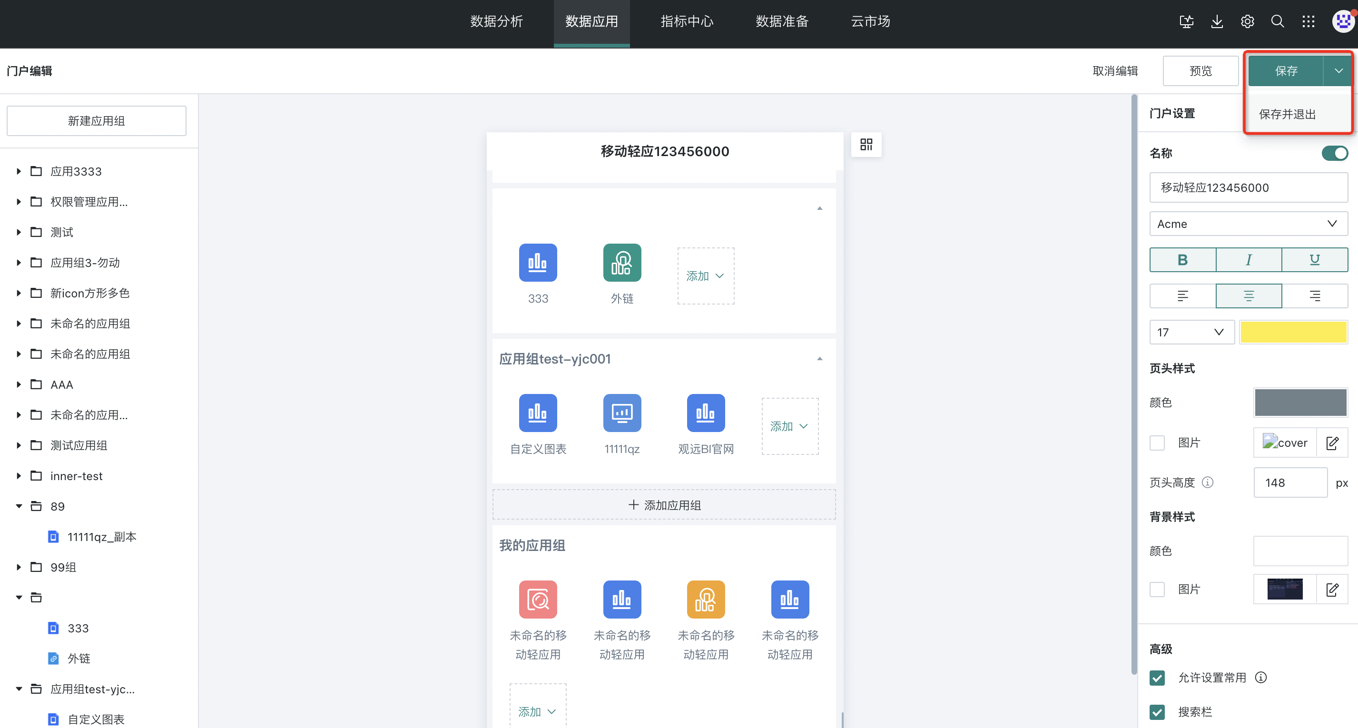Open the 自定义图表 app icon
The width and height of the screenshot is (1358, 728).
(538, 413)
